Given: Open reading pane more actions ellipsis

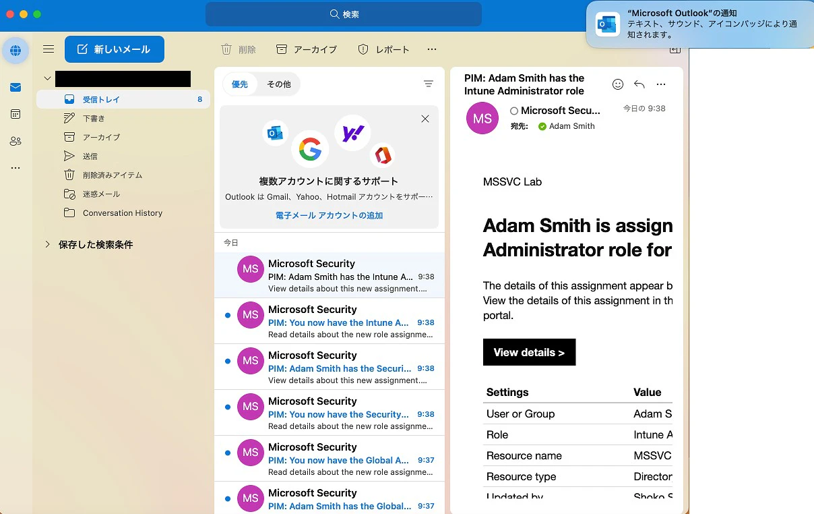Looking at the screenshot, I should 661,84.
